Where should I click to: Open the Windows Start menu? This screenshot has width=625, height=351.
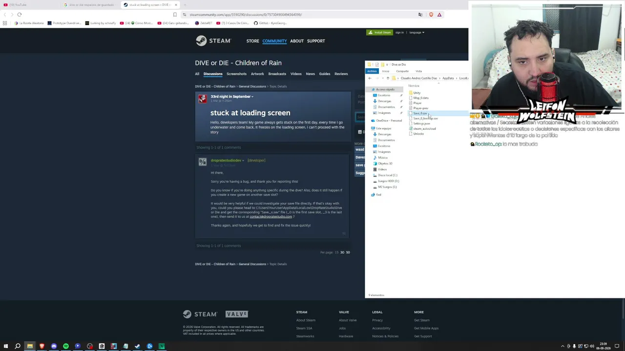tap(6, 346)
